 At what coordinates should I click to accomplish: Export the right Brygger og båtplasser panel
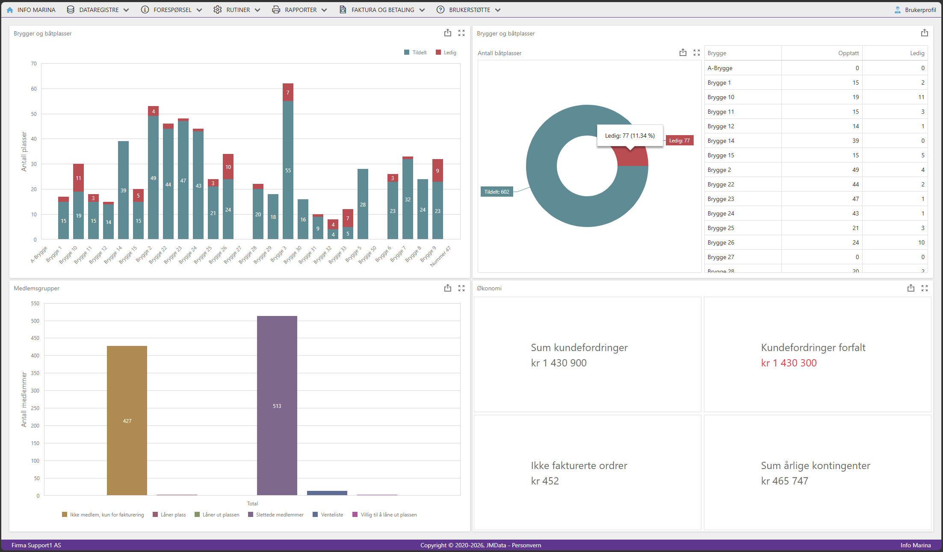(x=925, y=33)
